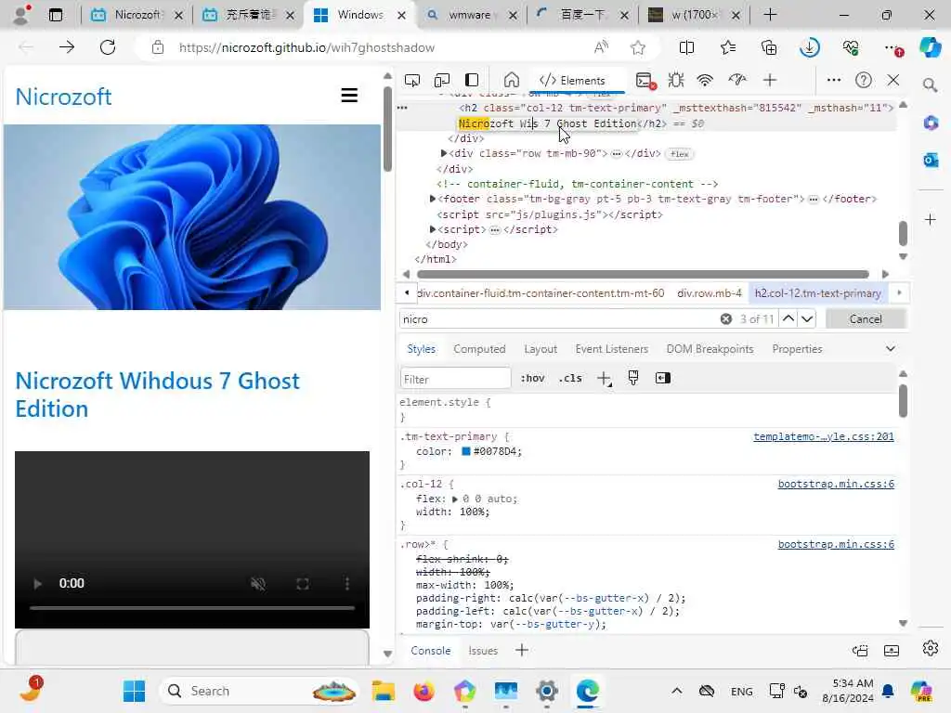Open the Nicrozoft hamburger menu
951x713 pixels.
click(x=349, y=96)
